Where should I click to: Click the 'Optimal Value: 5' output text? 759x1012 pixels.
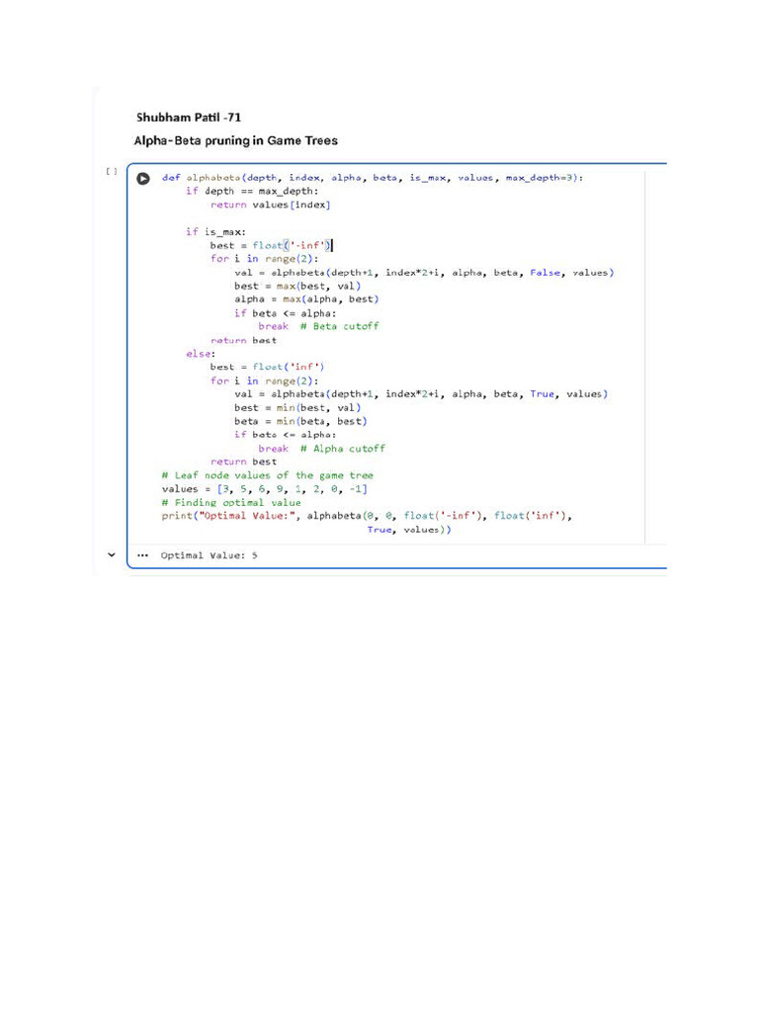pyautogui.click(x=210, y=555)
